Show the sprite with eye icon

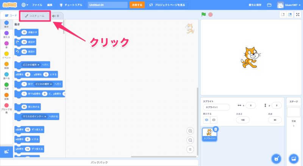[207, 120]
